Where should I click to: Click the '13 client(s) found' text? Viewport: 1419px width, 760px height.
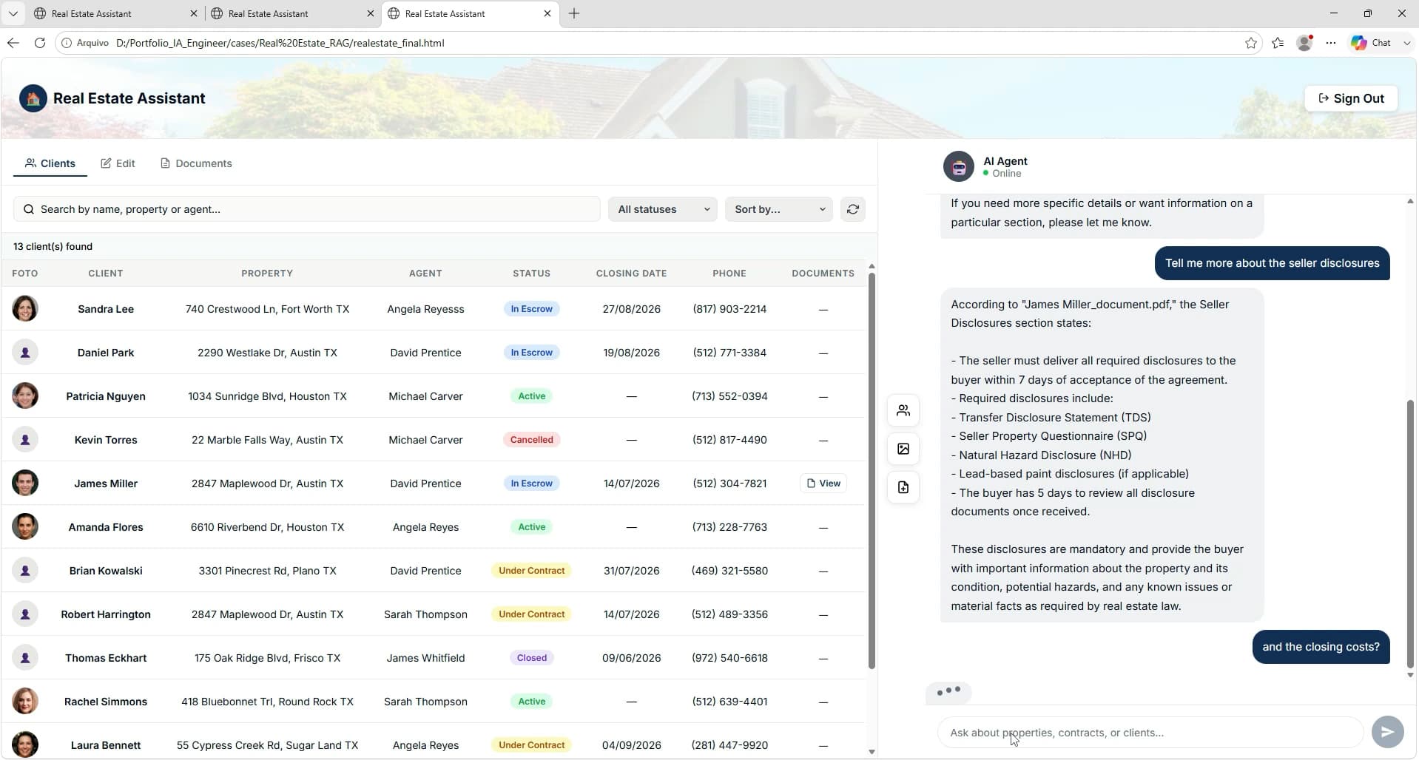click(53, 246)
